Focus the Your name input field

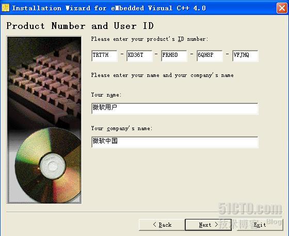175,108
